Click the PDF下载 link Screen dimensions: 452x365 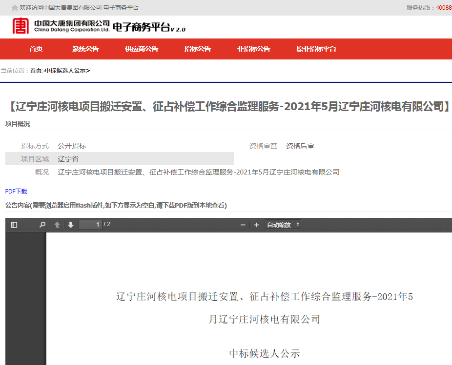coord(16,192)
